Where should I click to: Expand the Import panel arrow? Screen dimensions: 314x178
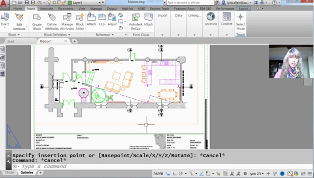pyautogui.click(x=162, y=35)
